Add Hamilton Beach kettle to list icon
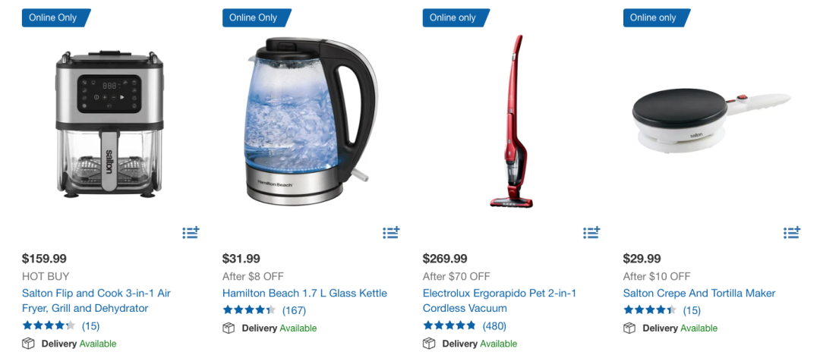This screenshot has height=355, width=820. click(x=391, y=233)
